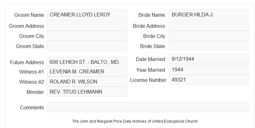Select the Witness #1 field

coord(87,71)
